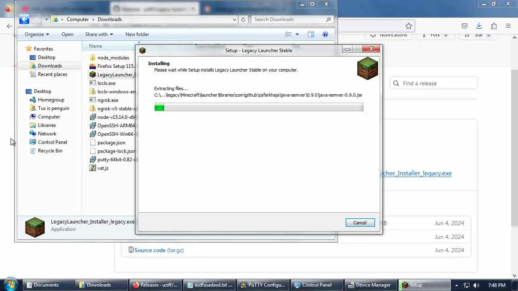Click the Find a release search box
This screenshot has height=291, width=518.
click(434, 83)
